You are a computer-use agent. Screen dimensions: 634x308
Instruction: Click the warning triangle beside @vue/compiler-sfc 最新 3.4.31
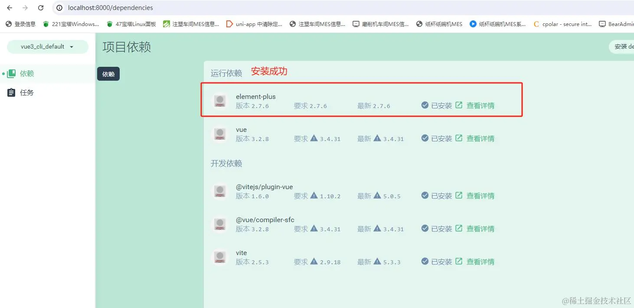point(377,228)
